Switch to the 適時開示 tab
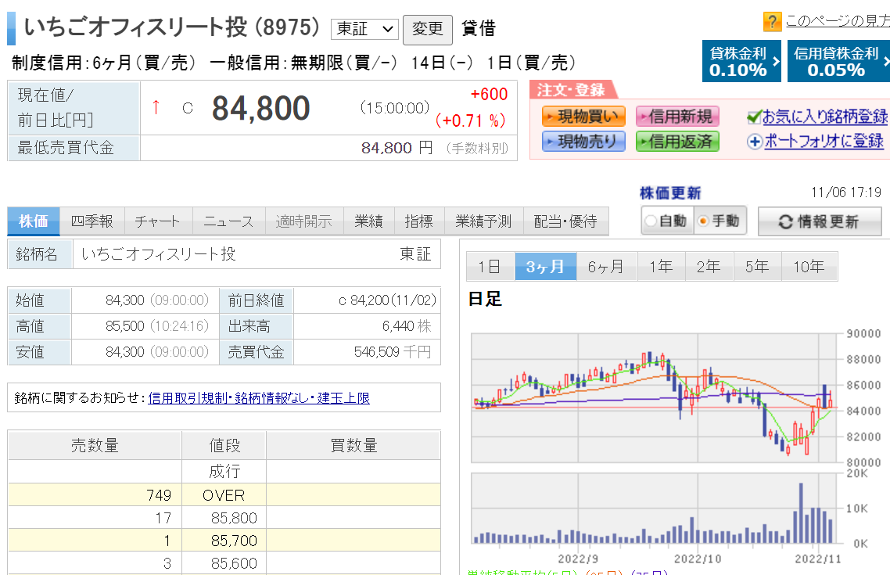 (304, 221)
